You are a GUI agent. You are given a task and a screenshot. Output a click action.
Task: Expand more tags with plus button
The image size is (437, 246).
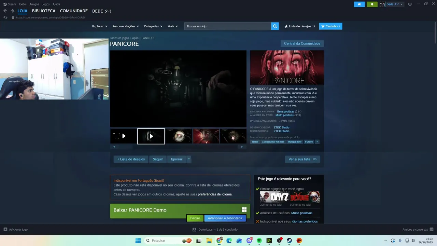[317, 142]
